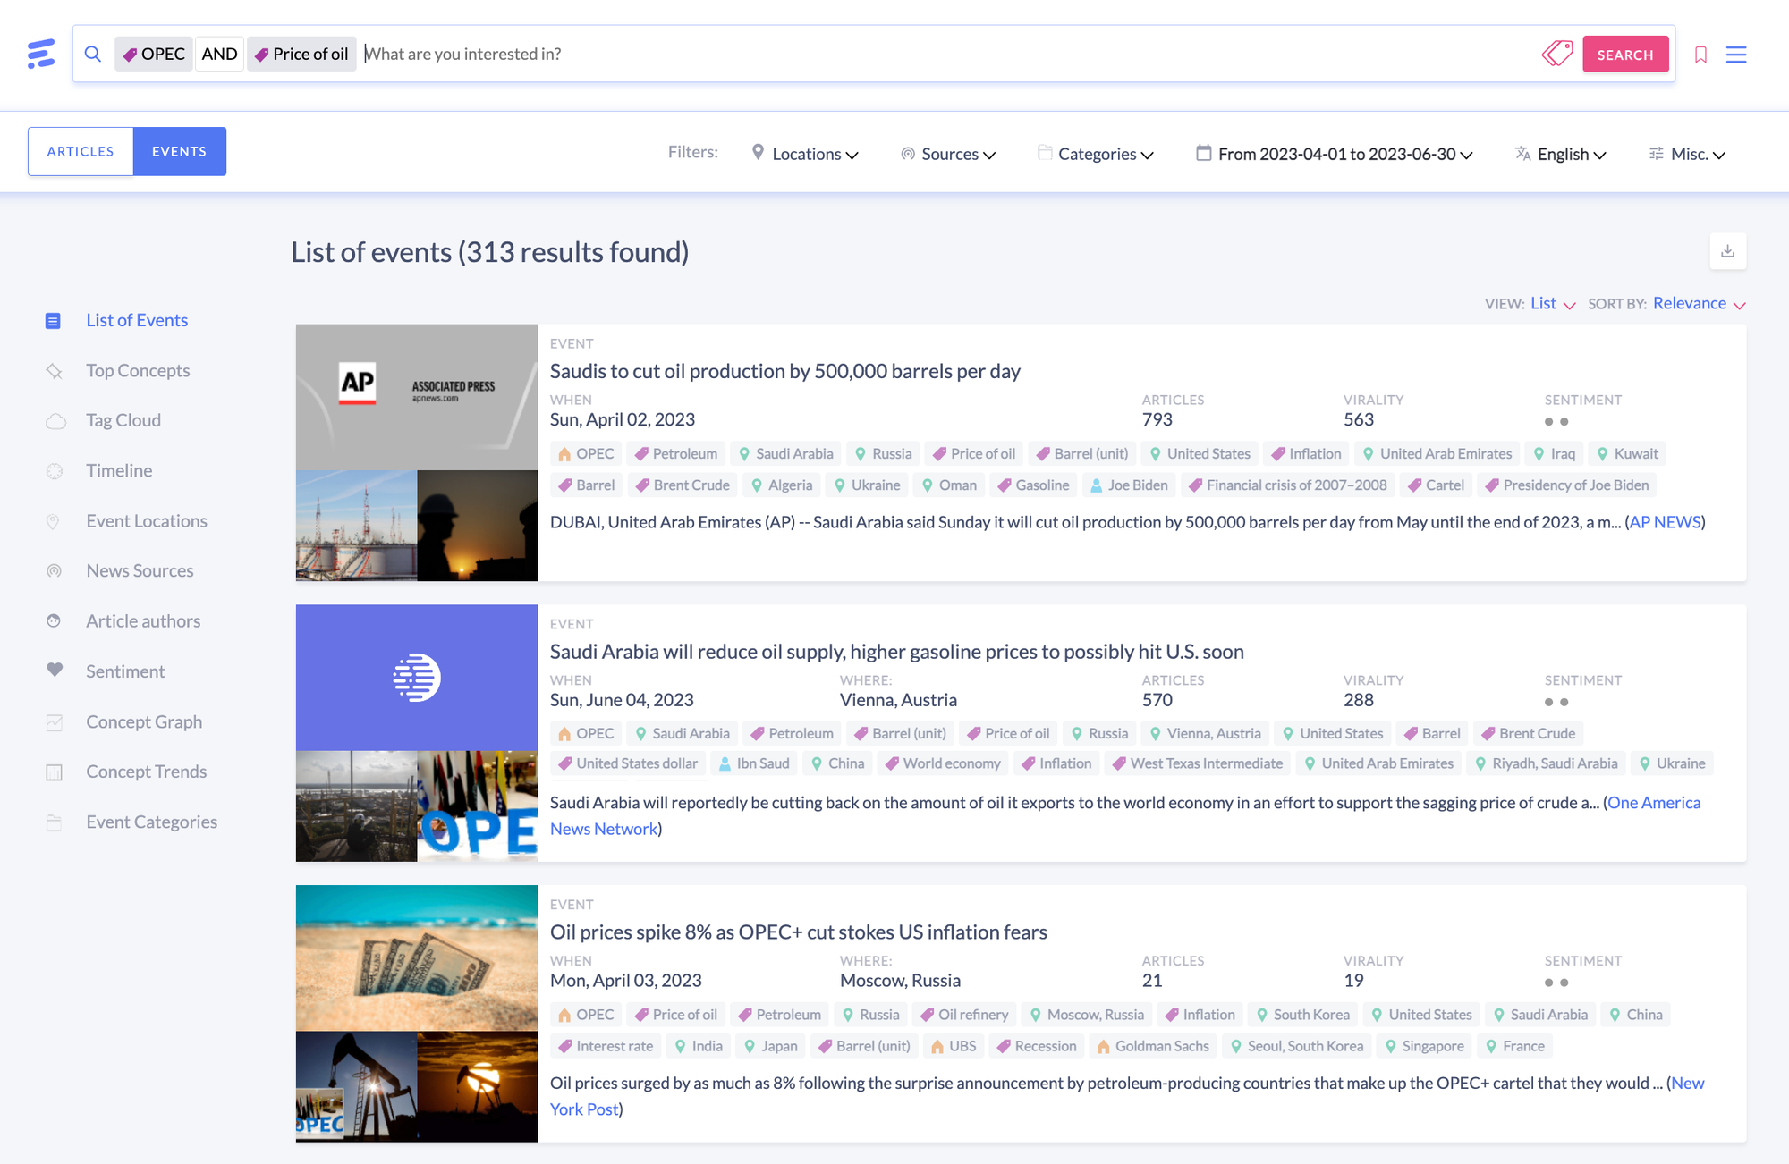This screenshot has height=1164, width=1789.
Task: Click the OPEC tag in search bar
Action: 153,54
